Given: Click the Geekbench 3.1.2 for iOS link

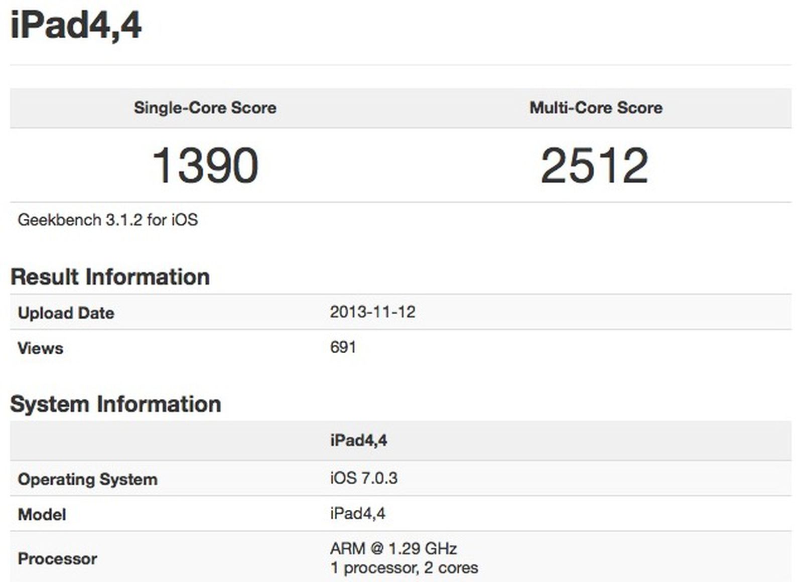Looking at the screenshot, I should tap(108, 218).
